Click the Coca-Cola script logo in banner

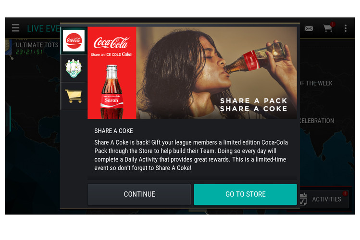tap(112, 43)
